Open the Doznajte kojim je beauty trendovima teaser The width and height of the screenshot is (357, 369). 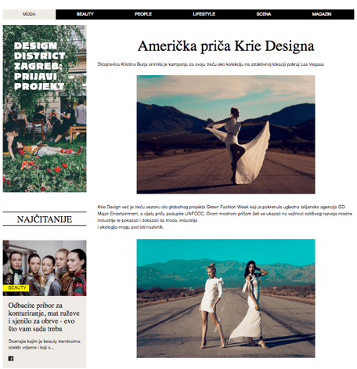coord(44,344)
